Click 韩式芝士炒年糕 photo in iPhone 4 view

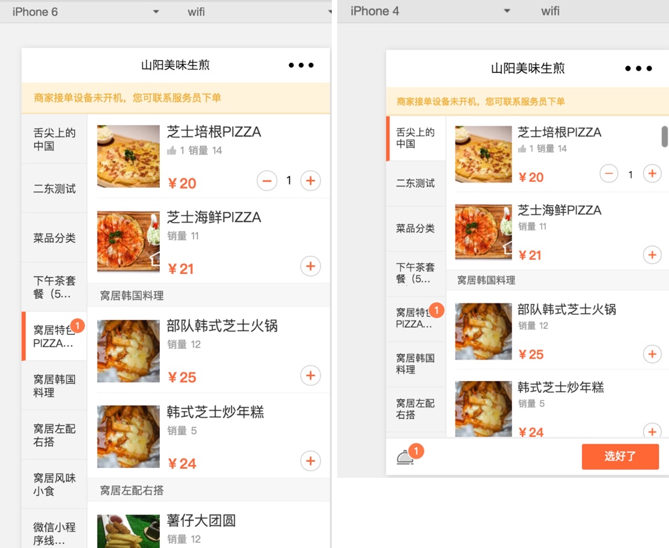[484, 409]
